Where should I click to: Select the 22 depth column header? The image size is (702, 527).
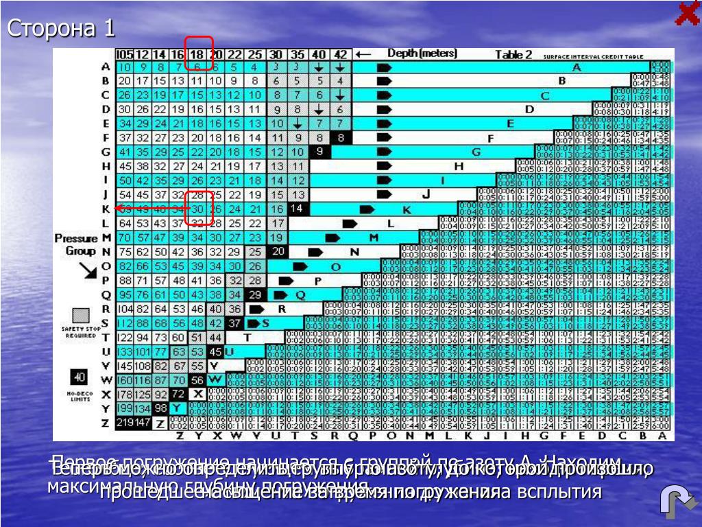point(234,55)
